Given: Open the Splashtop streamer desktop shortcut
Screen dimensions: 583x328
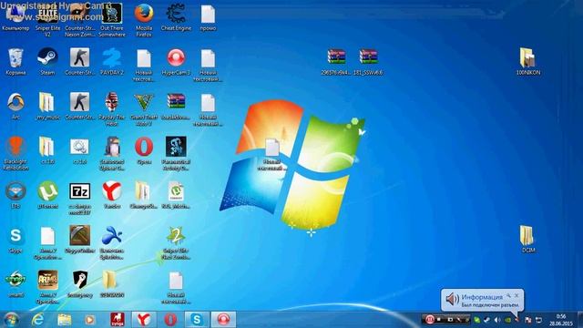Looking at the screenshot, I should click(112, 242).
